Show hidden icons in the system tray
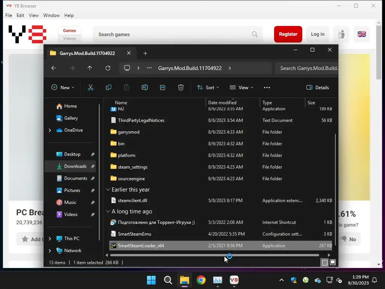 click(x=282, y=280)
